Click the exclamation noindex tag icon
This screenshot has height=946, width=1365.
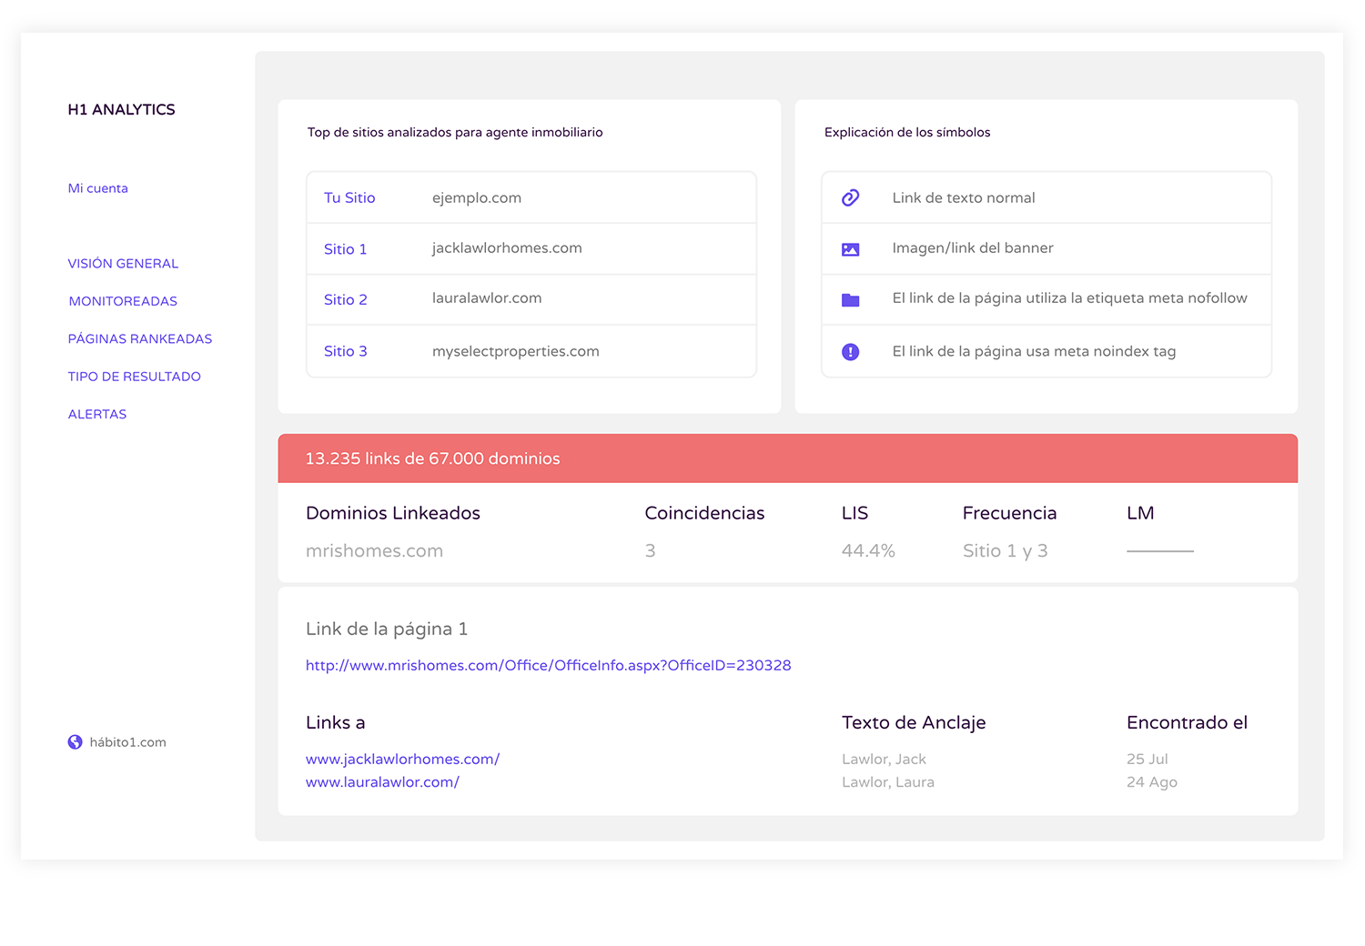coord(850,352)
